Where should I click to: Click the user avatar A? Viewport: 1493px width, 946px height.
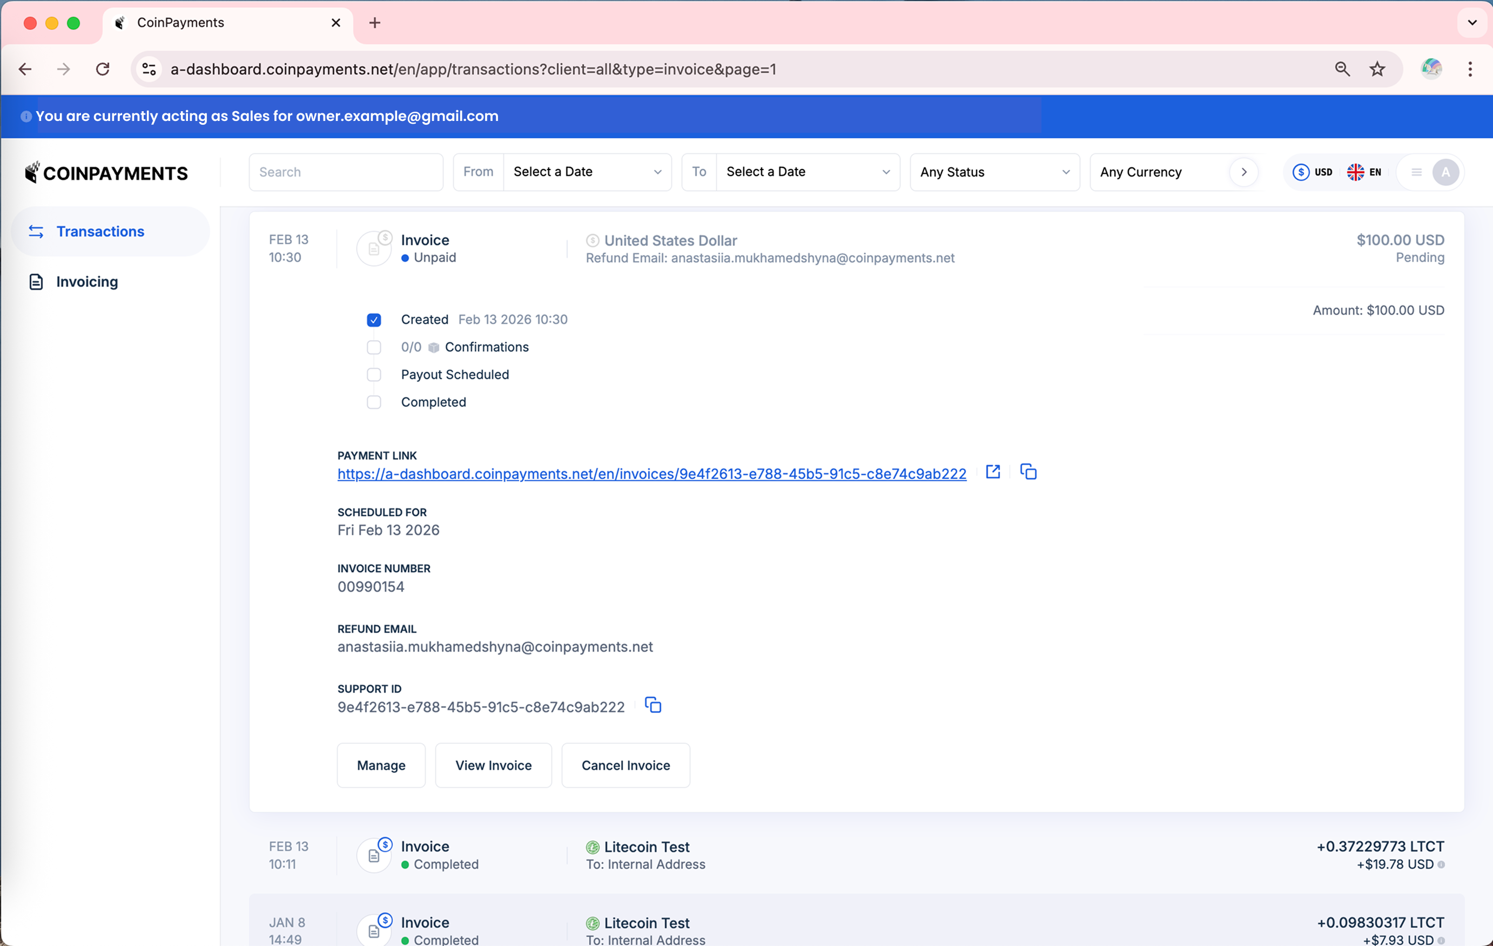[x=1445, y=172]
